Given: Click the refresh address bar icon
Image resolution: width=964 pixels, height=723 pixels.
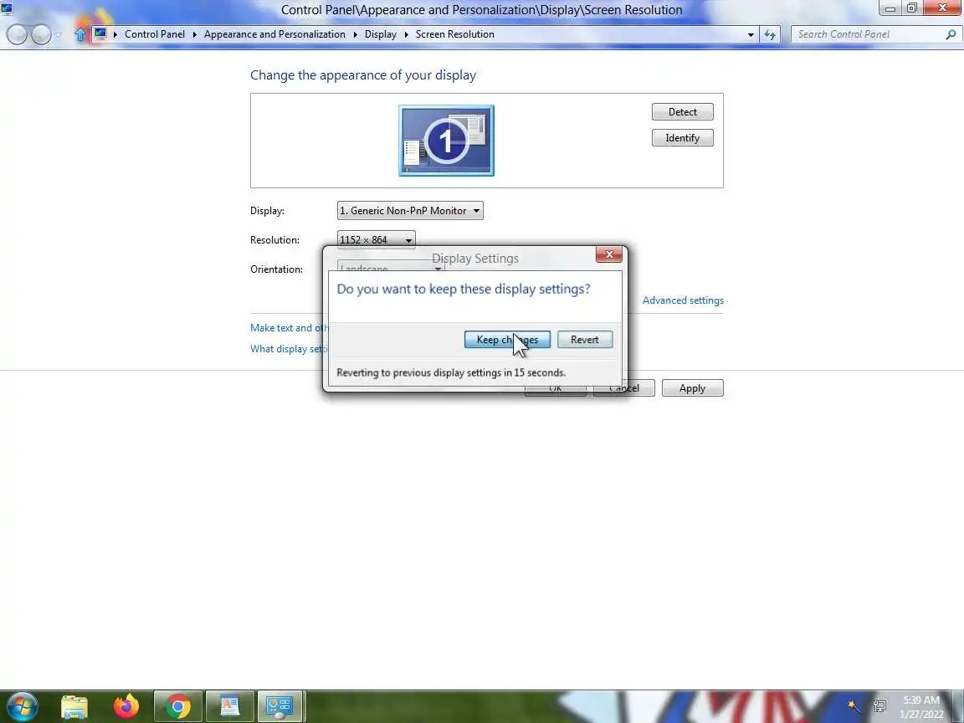Looking at the screenshot, I should [770, 35].
